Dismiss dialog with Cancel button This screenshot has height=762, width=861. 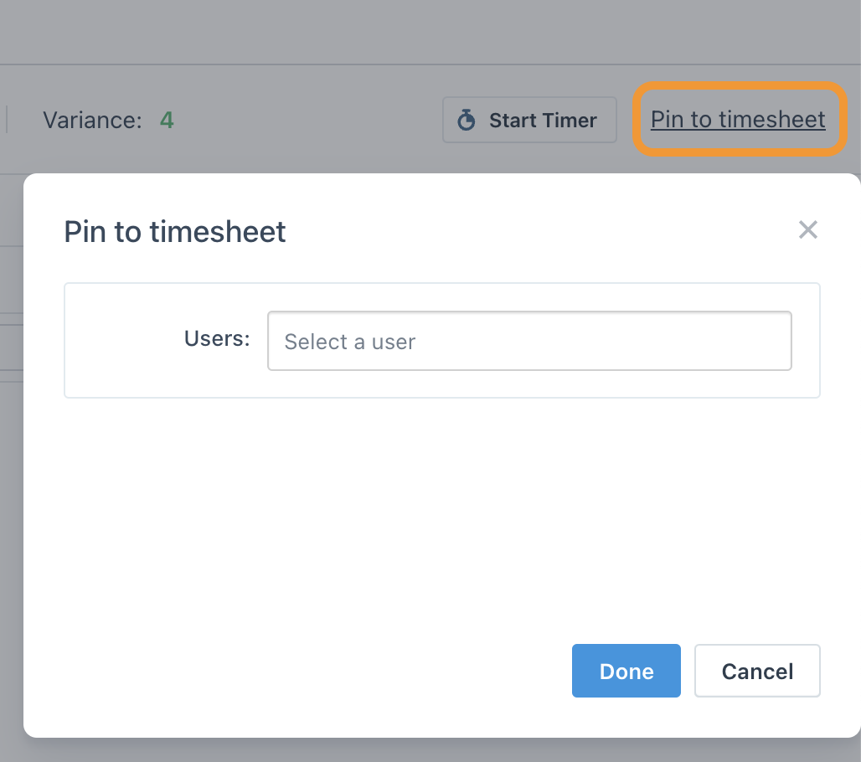point(757,671)
